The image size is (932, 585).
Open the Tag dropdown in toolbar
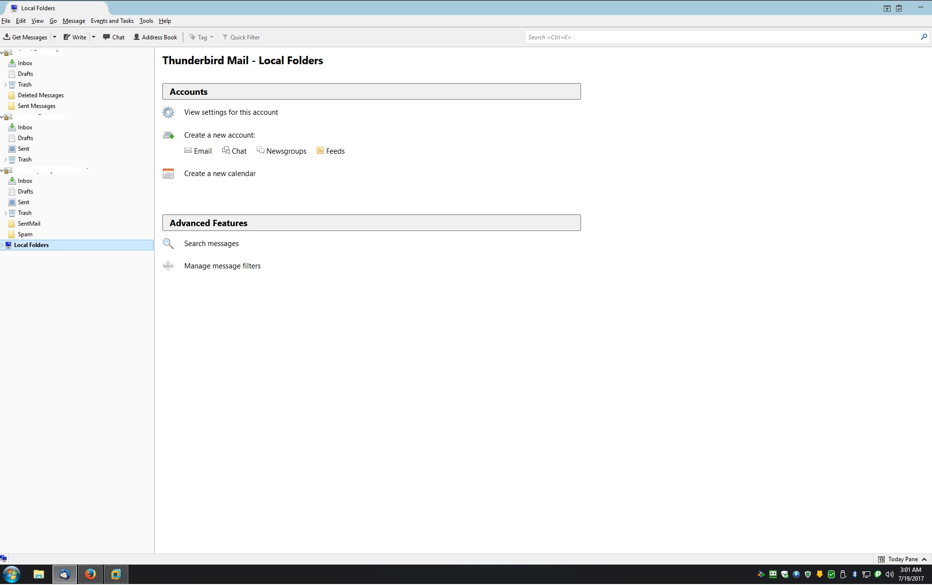[201, 37]
